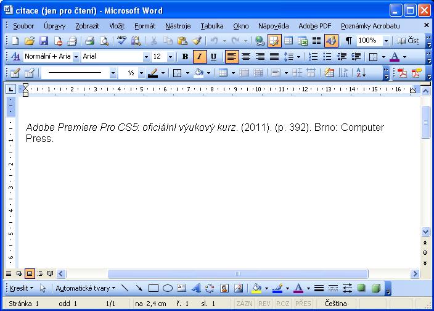434x311 pixels.
Task: Print the document with the printer icon
Action: [89, 41]
